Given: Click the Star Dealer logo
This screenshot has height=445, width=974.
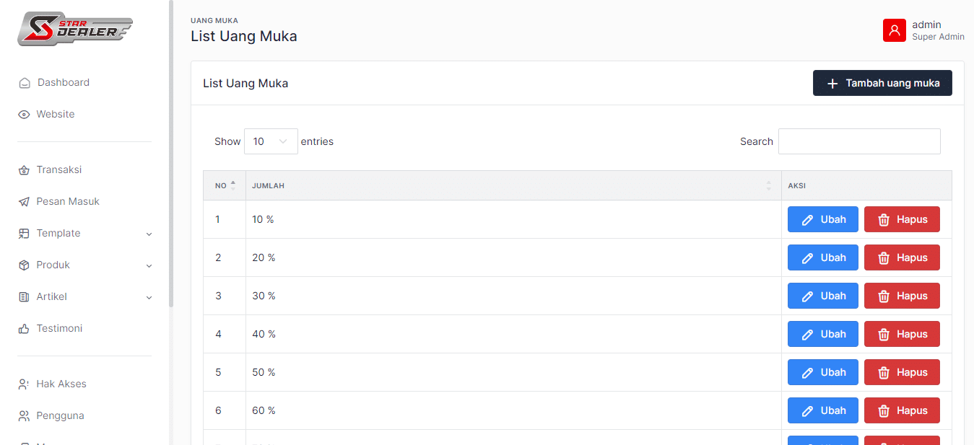Looking at the screenshot, I should [75, 29].
